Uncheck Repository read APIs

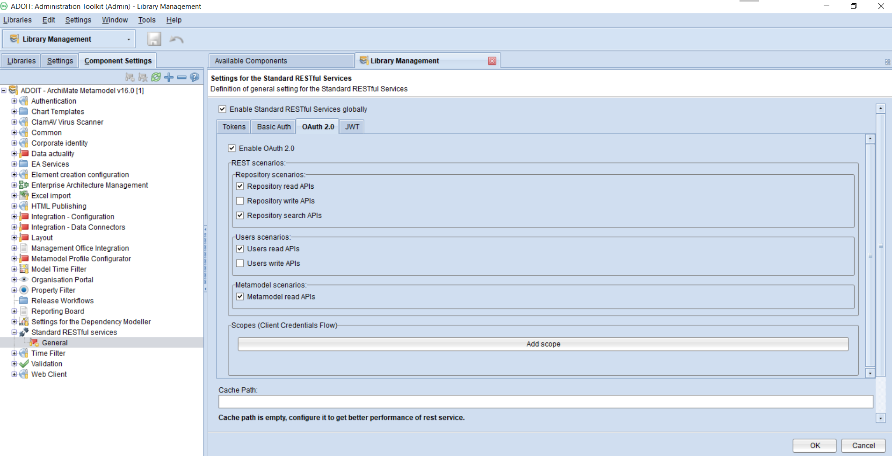point(240,186)
